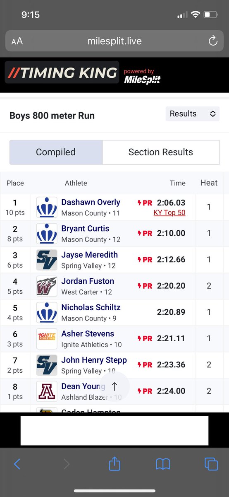Select the Compiled tab
The width and height of the screenshot is (229, 497).
pyautogui.click(x=56, y=152)
